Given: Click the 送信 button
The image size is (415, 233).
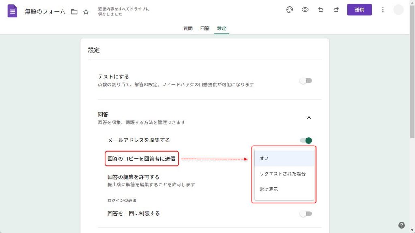Looking at the screenshot, I should point(359,10).
